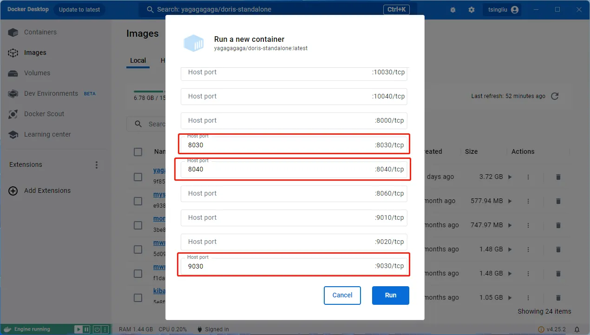Image resolution: width=590 pixels, height=335 pixels.
Task: Click the Actions column header
Action: 523,152
